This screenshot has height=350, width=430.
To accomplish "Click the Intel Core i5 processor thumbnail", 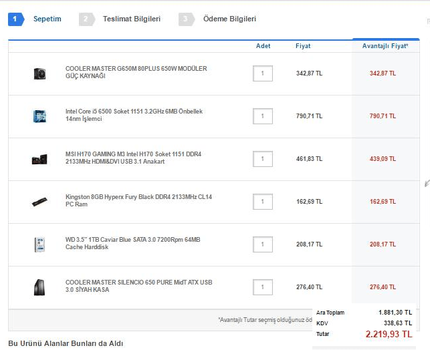I will pos(39,116).
